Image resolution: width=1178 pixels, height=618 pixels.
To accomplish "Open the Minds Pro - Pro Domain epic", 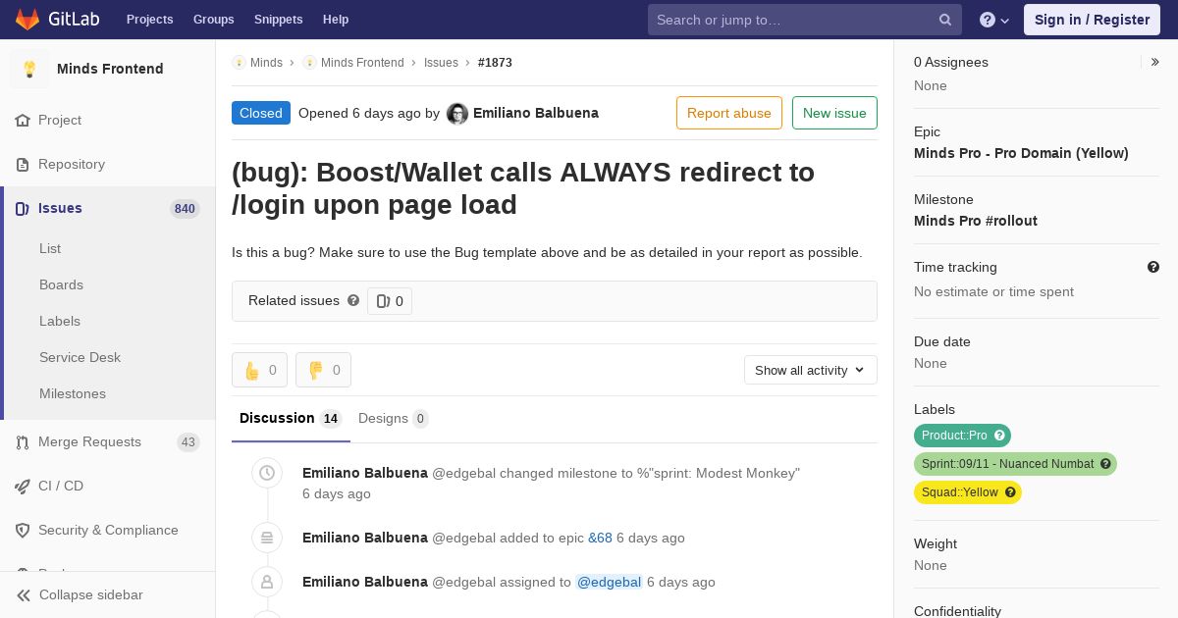I will (x=1021, y=153).
